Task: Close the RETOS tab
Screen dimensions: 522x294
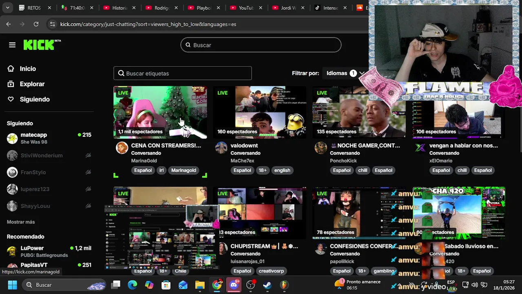Action: [49, 8]
